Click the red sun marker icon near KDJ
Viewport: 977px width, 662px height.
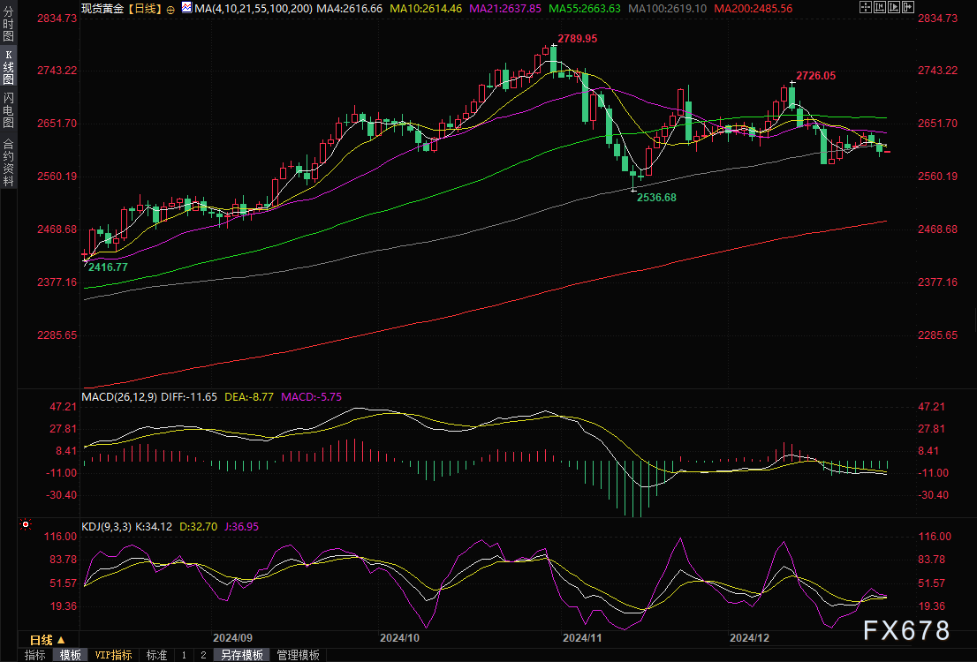pos(26,524)
